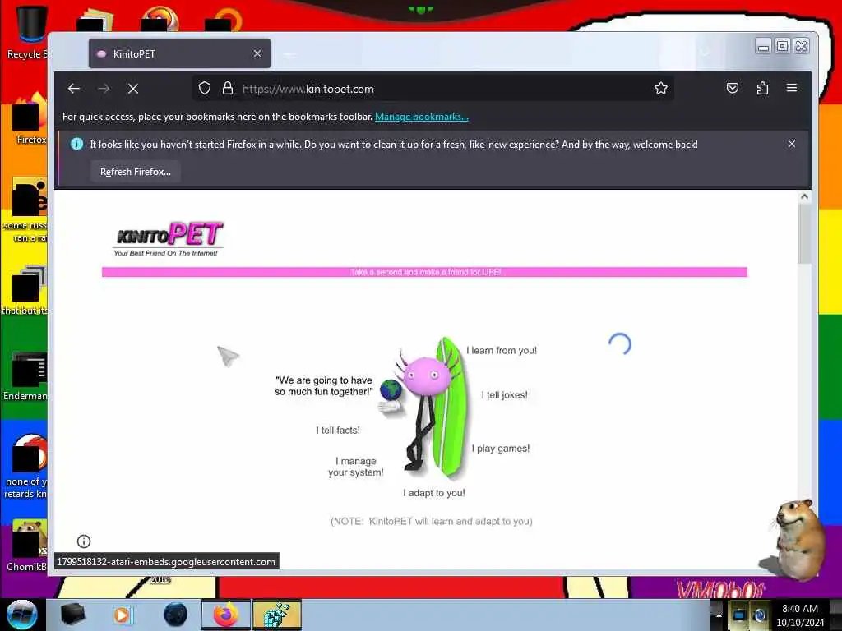Open the dark globe taskbar icon

[176, 615]
